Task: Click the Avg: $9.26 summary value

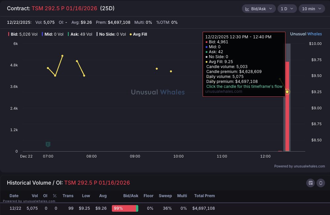Action: pos(82,22)
